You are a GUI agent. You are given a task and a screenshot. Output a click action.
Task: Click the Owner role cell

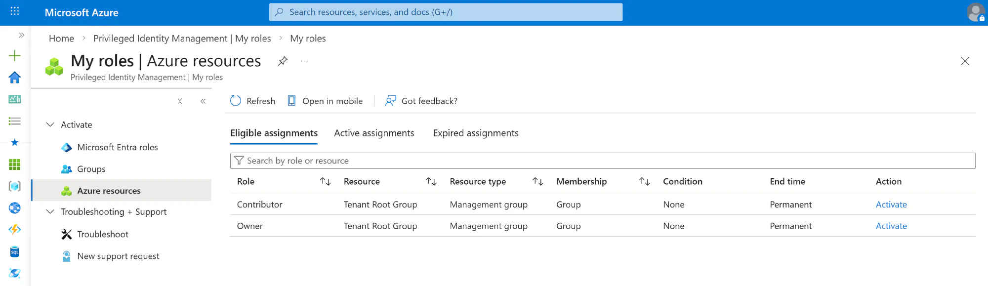point(250,226)
